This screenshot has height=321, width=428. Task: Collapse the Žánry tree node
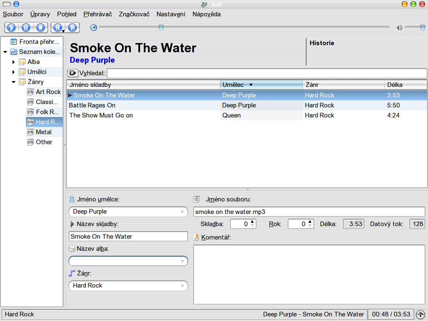pyautogui.click(x=13, y=82)
